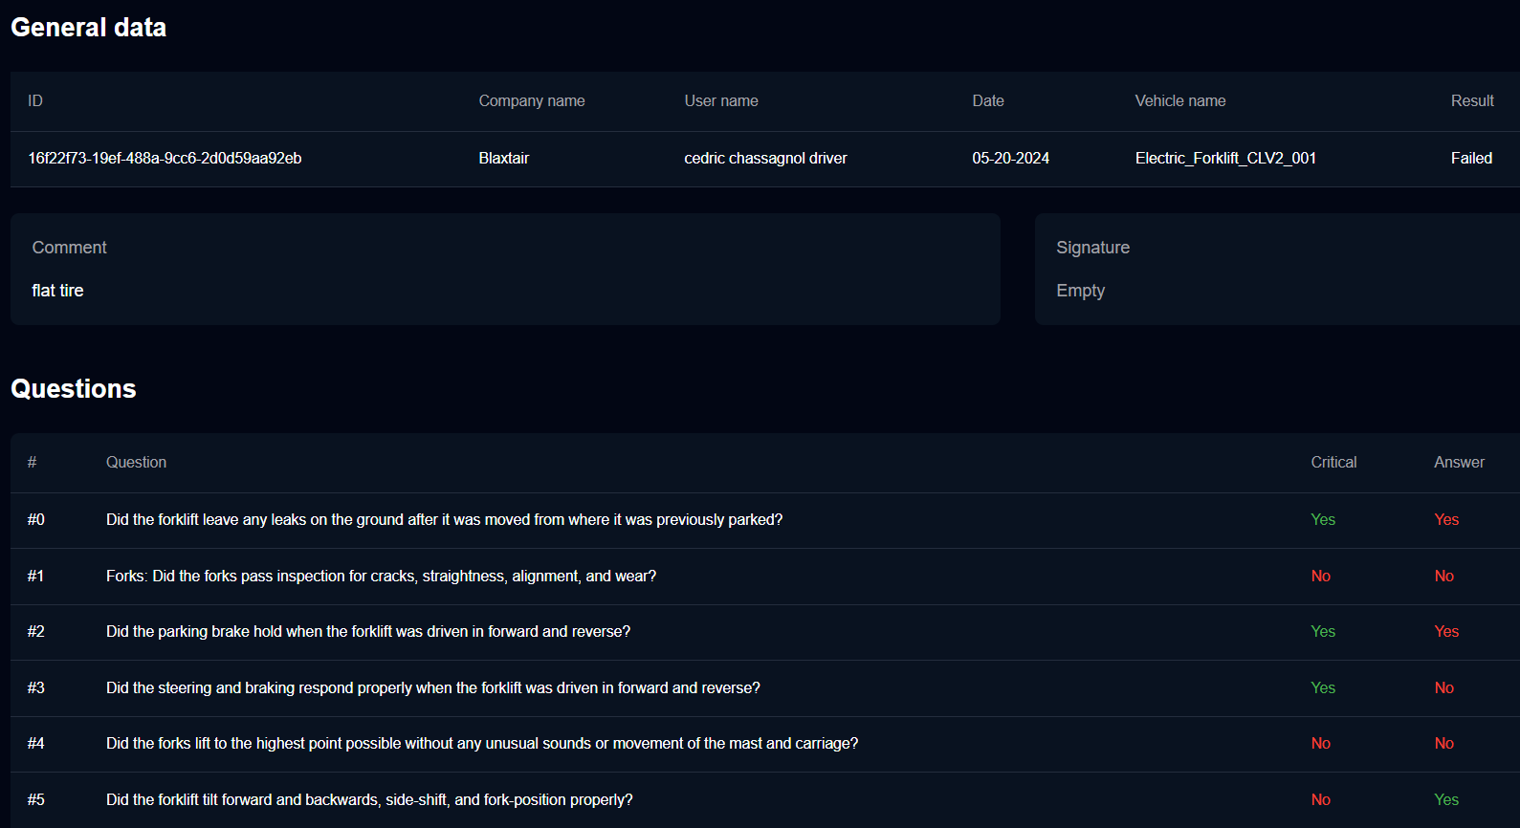Click the Answer value for question #3

click(1443, 688)
